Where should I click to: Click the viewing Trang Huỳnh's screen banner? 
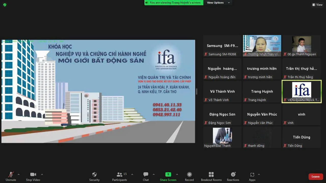point(174,3)
